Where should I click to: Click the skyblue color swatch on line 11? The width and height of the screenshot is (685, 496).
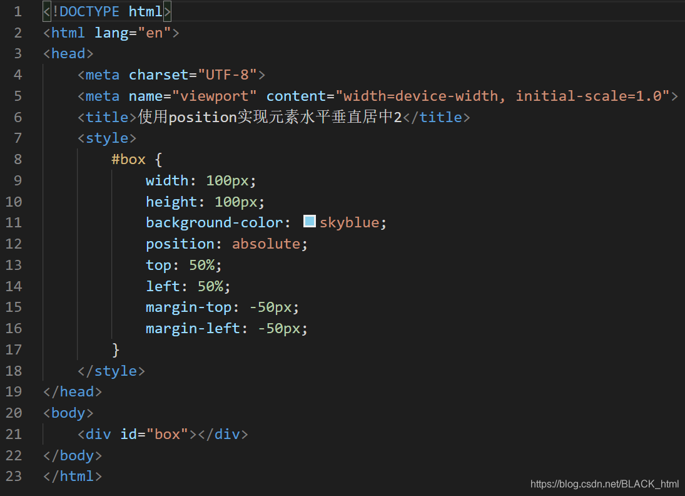pyautogui.click(x=309, y=221)
